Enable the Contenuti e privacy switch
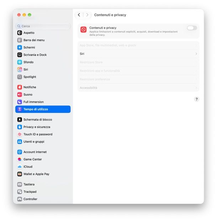217x221 pixels. click(x=192, y=28)
